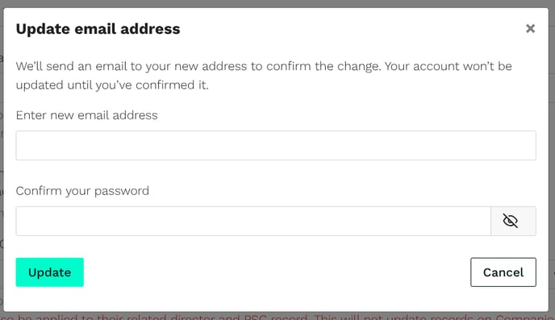Click the confirmation email description paragraph
The height and width of the screenshot is (320, 555).
[x=264, y=75]
